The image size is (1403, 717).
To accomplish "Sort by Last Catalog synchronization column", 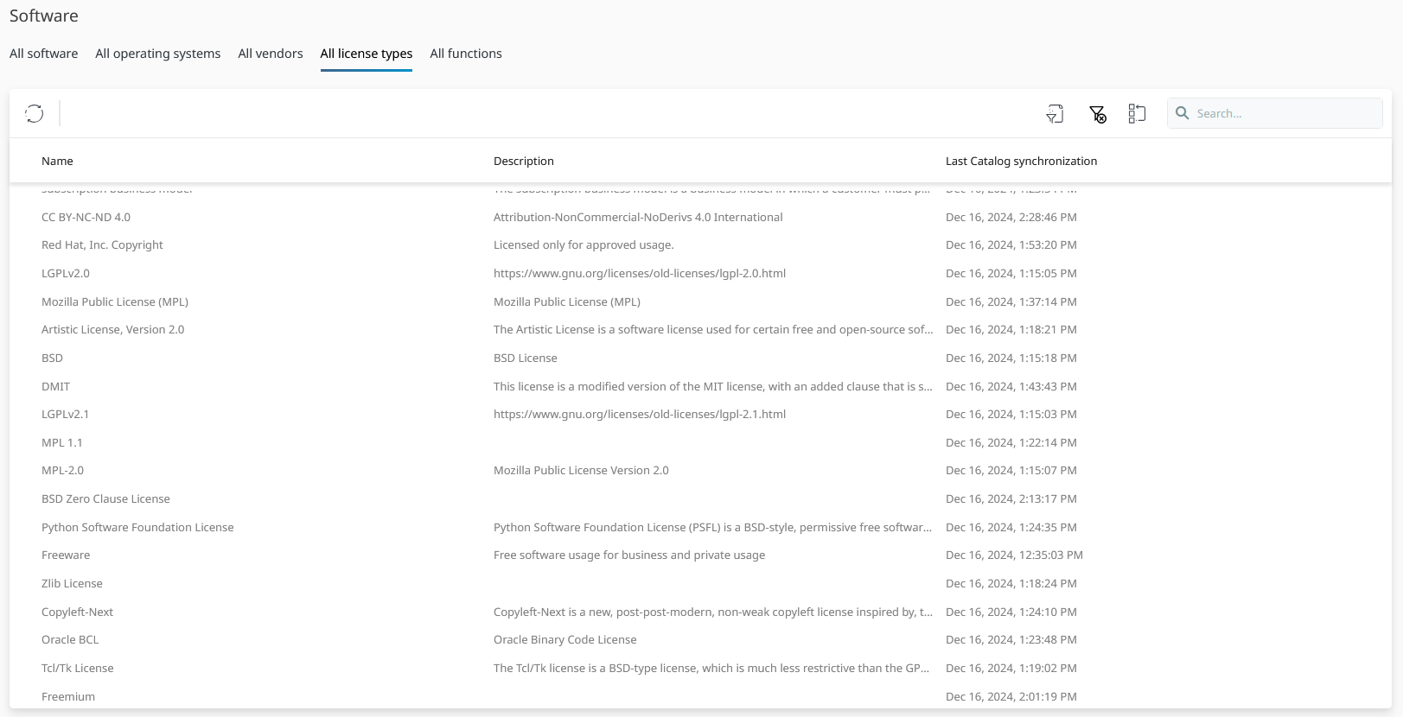I will coord(1020,162).
